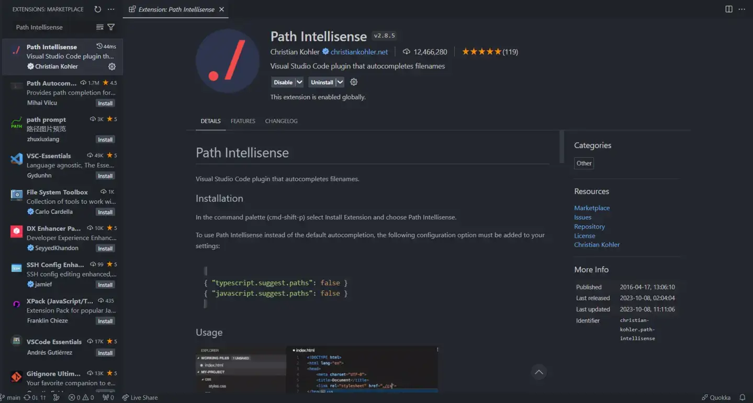Click the extensions search field
This screenshot has width=753, height=403.
coord(53,27)
